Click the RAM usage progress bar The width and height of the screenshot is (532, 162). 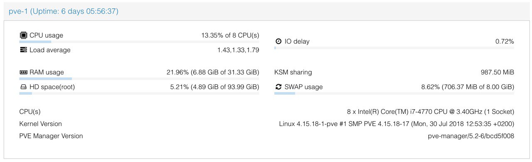(139, 79)
